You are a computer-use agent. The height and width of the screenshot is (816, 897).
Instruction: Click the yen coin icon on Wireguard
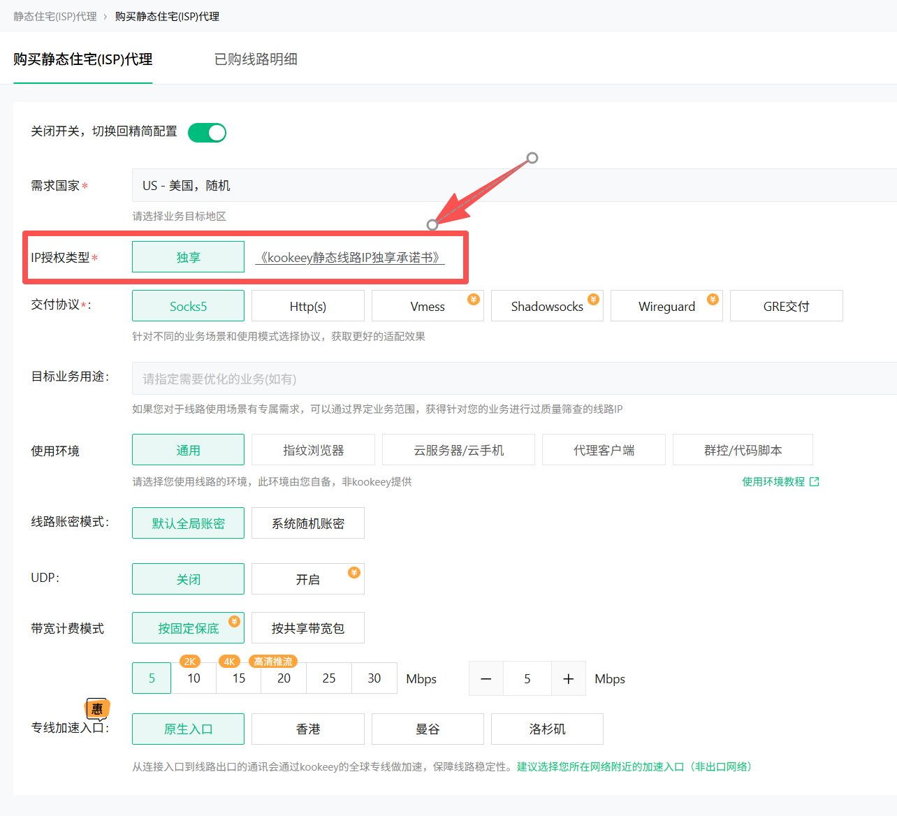pyautogui.click(x=713, y=299)
